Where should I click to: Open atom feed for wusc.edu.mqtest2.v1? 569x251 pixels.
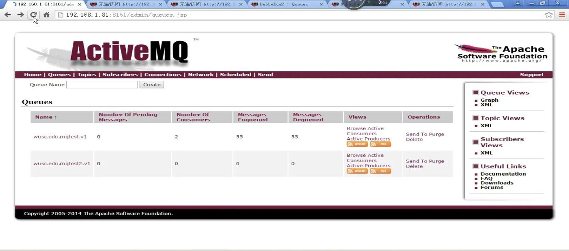point(357,171)
